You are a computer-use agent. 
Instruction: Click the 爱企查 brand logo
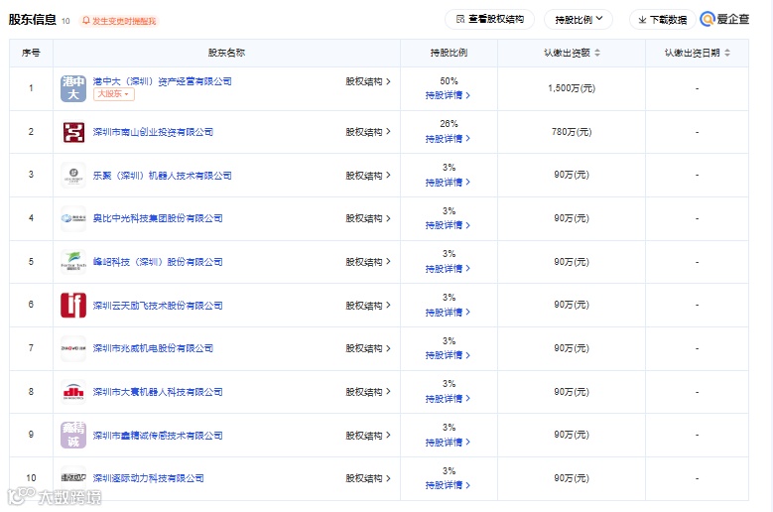tap(724, 19)
